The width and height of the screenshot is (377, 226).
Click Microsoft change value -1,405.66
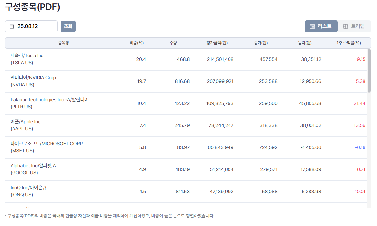pyautogui.click(x=310, y=147)
